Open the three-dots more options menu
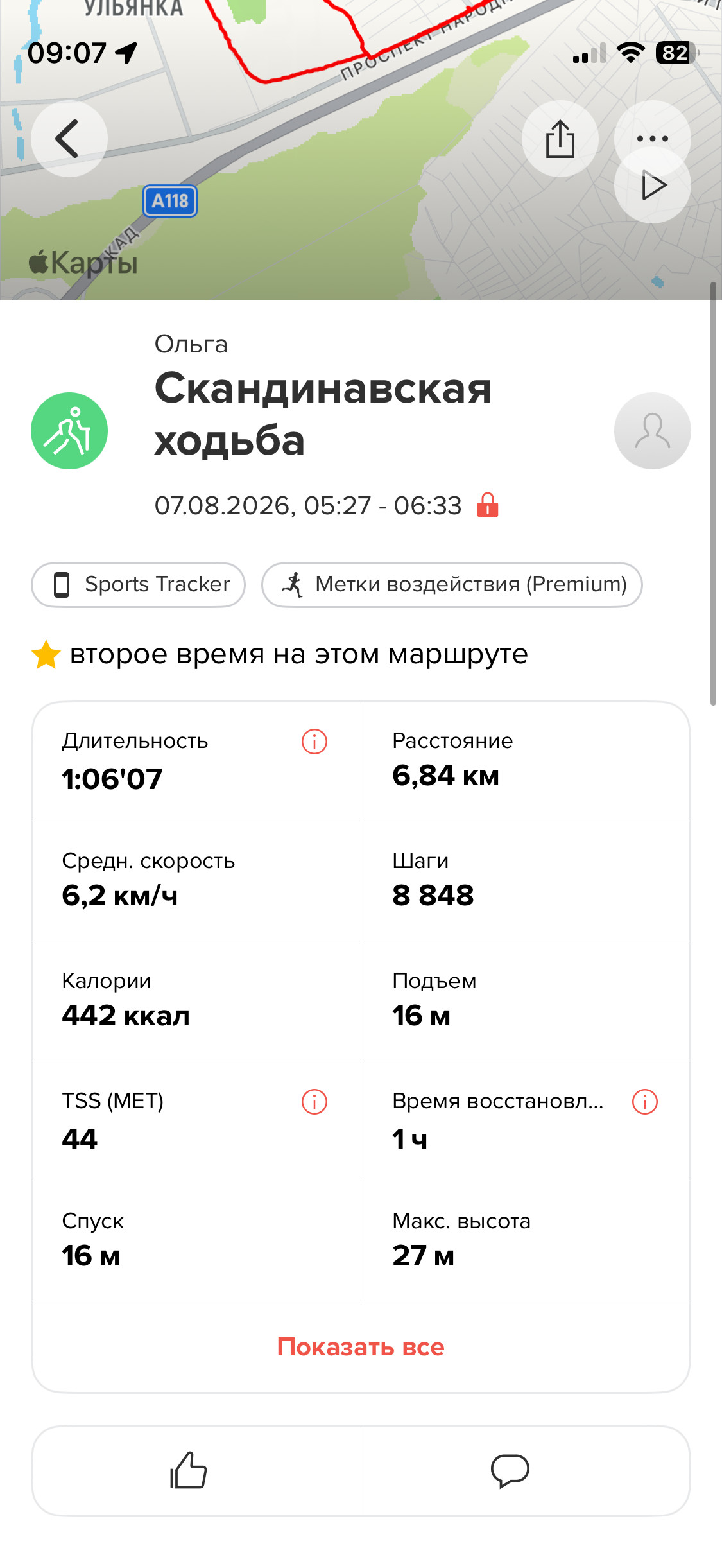 [653, 138]
